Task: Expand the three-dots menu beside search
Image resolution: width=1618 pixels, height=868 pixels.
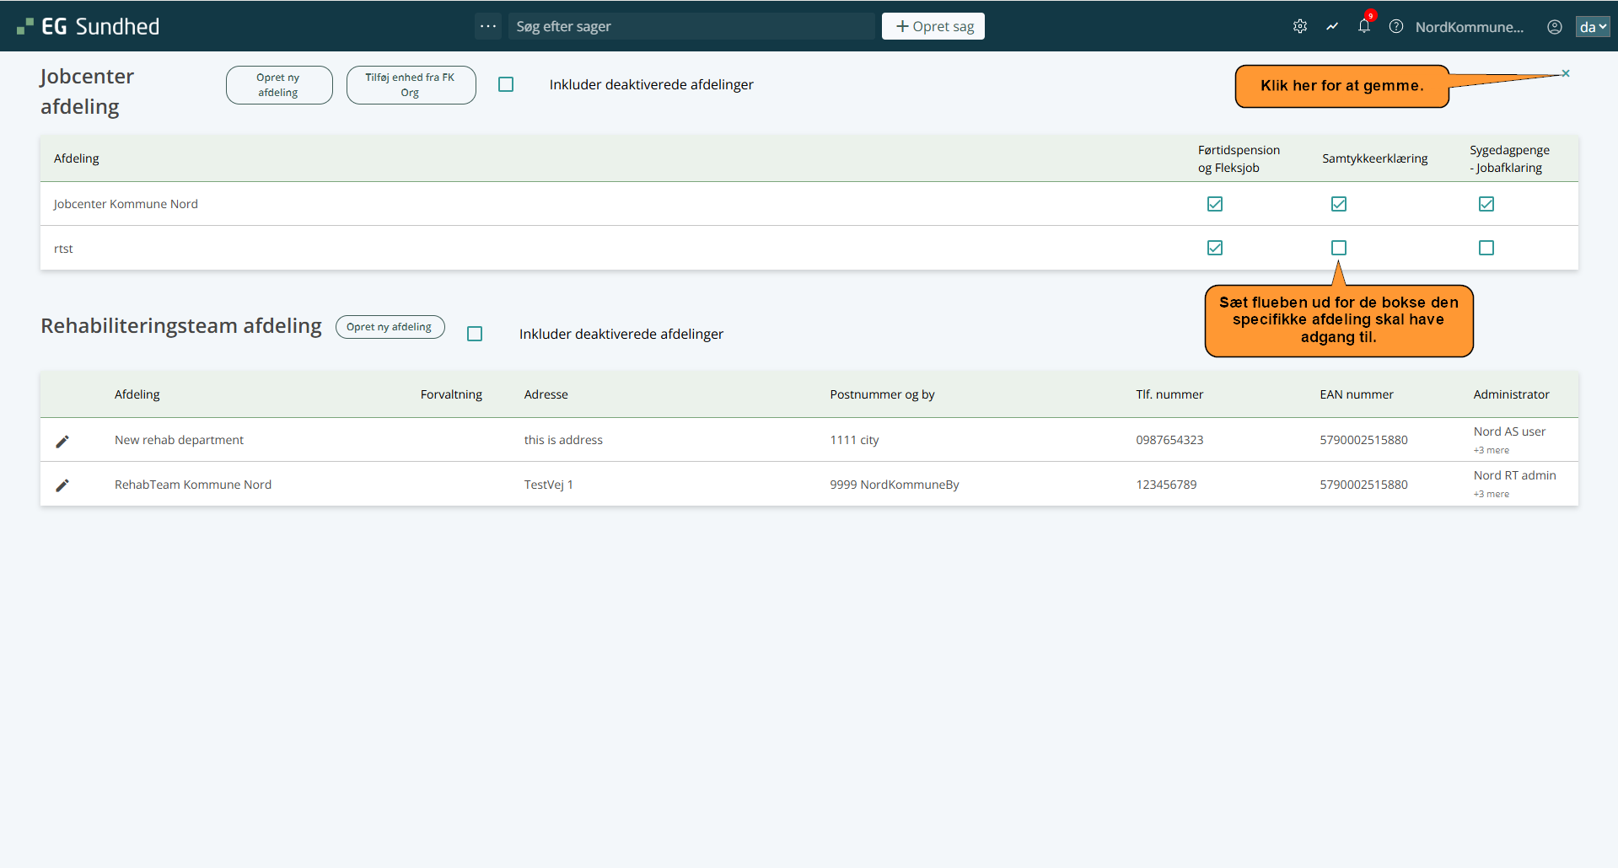Action: click(x=487, y=26)
